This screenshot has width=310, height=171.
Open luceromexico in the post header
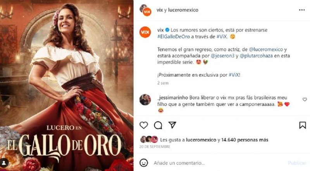click(183, 10)
